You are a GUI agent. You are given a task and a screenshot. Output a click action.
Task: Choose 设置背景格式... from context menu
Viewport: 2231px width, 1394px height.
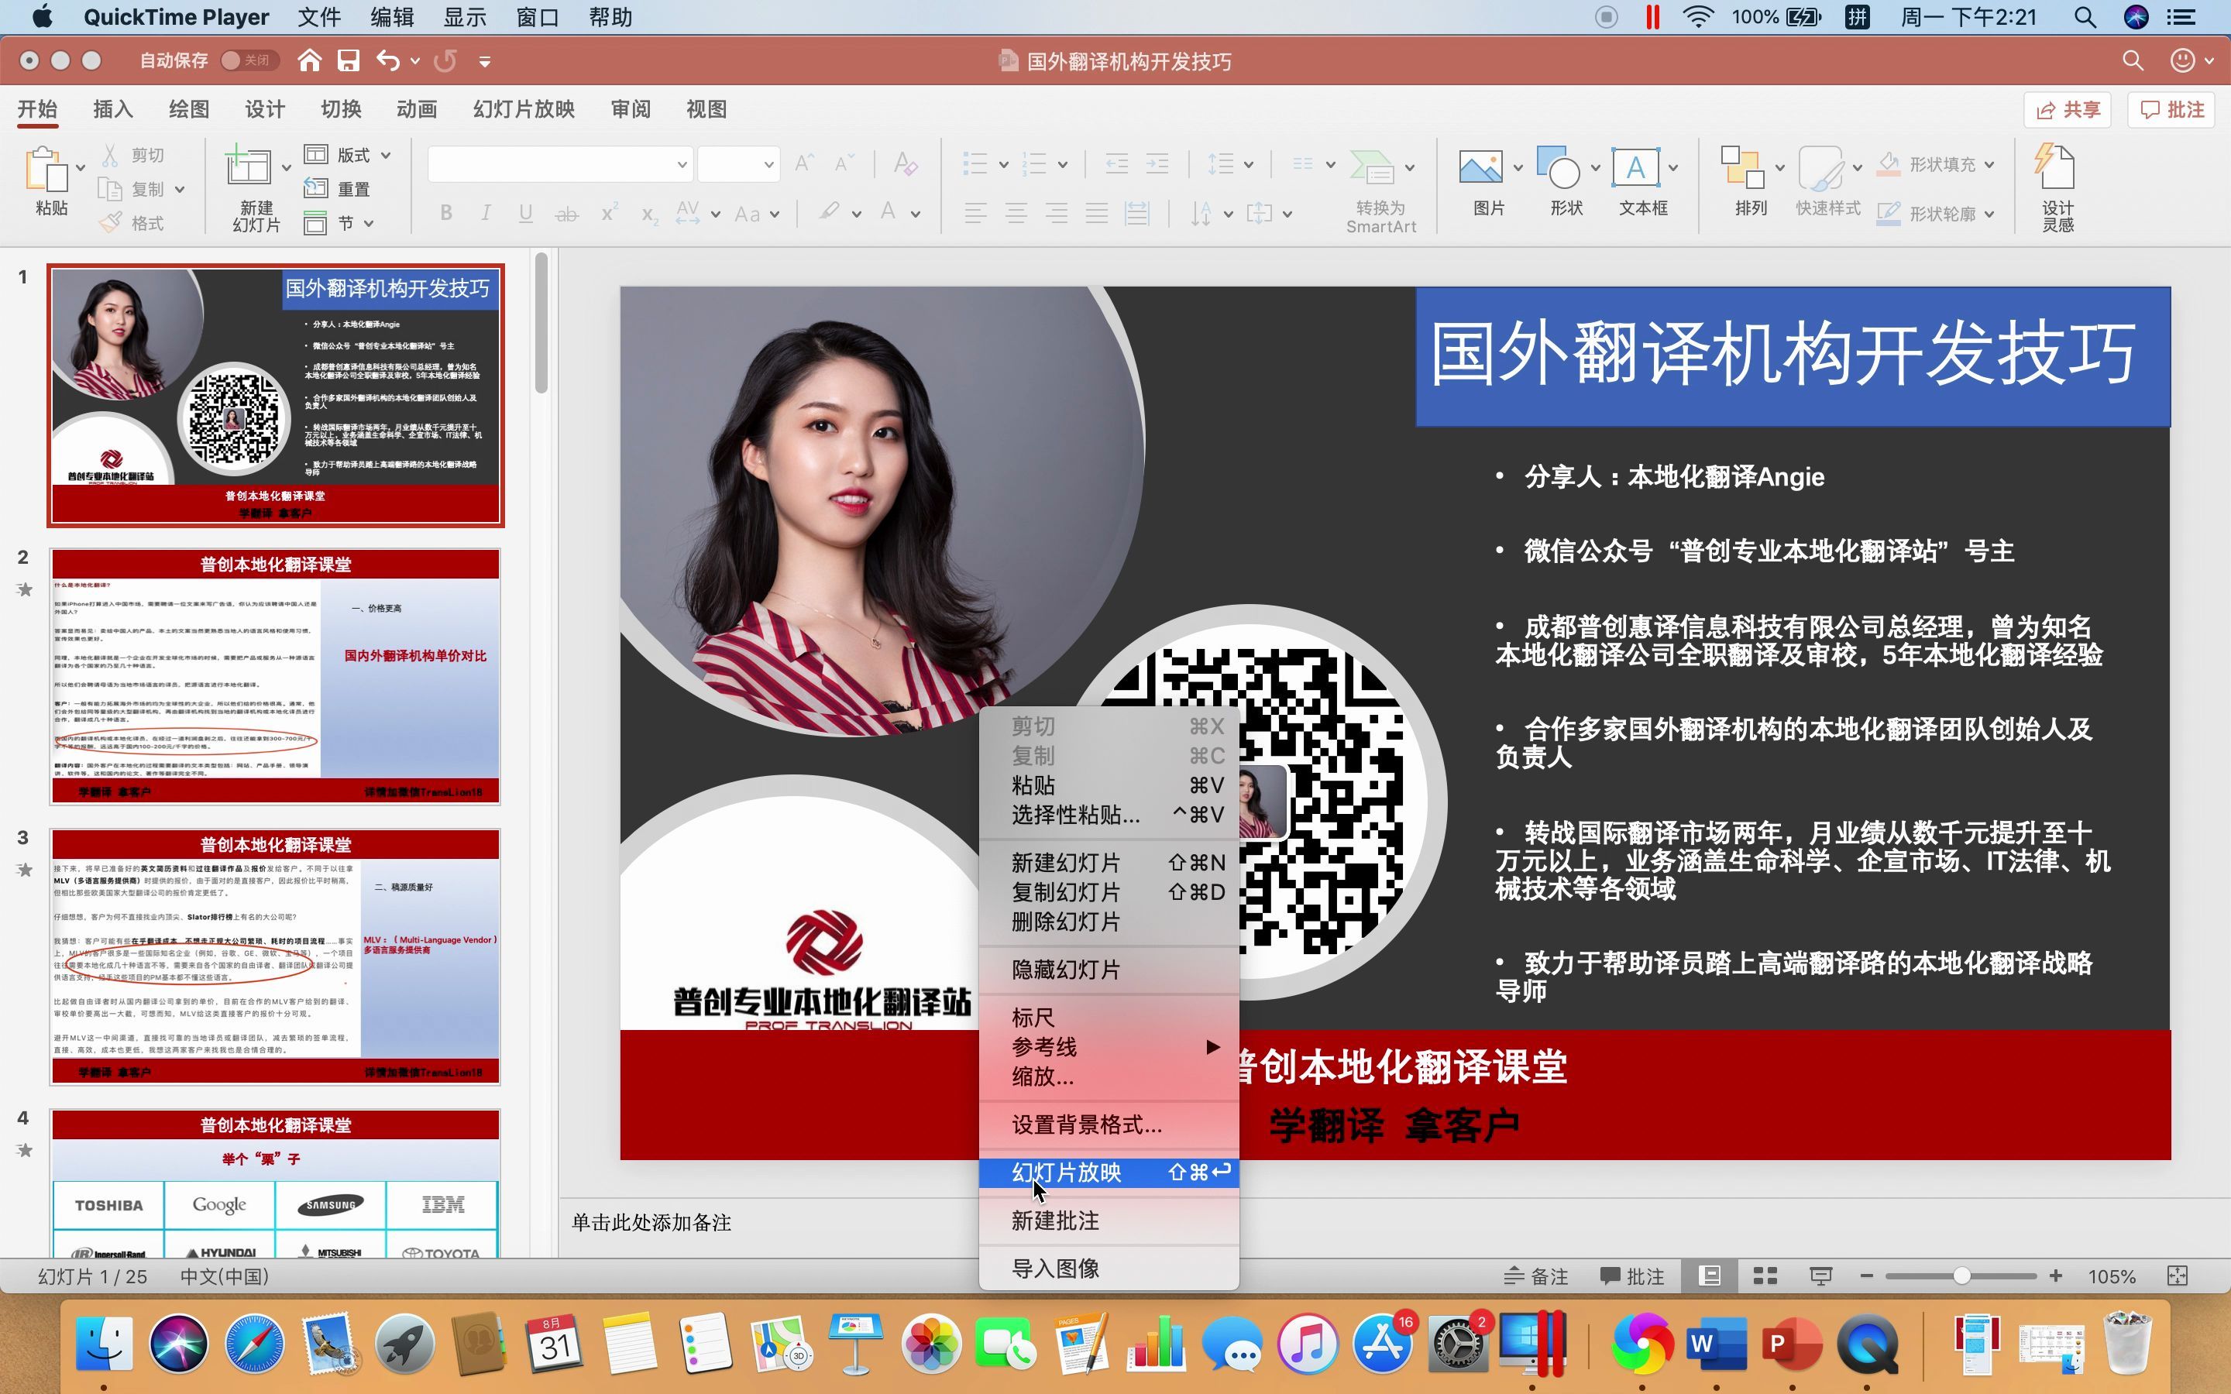click(x=1109, y=1124)
